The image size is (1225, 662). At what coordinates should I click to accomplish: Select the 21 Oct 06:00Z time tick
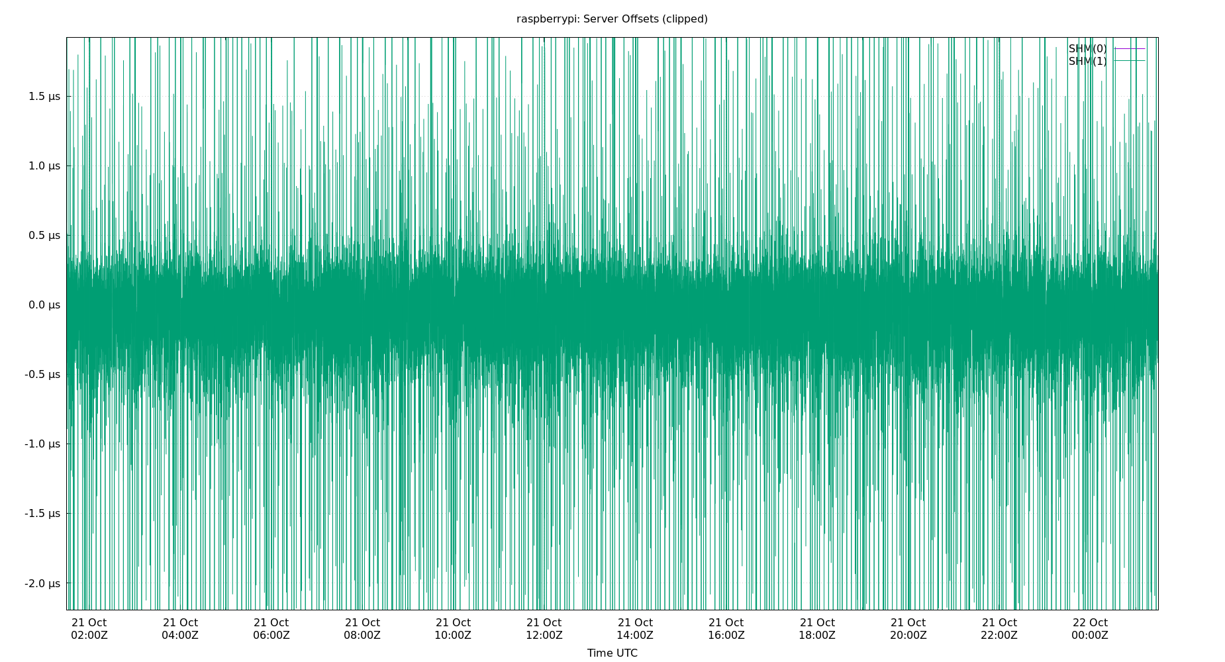271,629
